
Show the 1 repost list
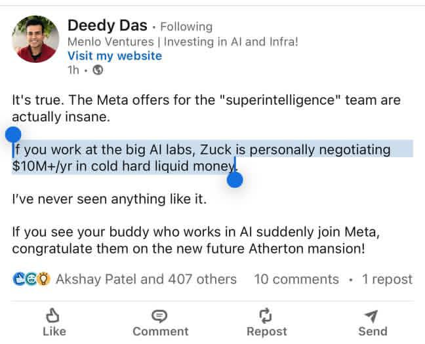[387, 279]
